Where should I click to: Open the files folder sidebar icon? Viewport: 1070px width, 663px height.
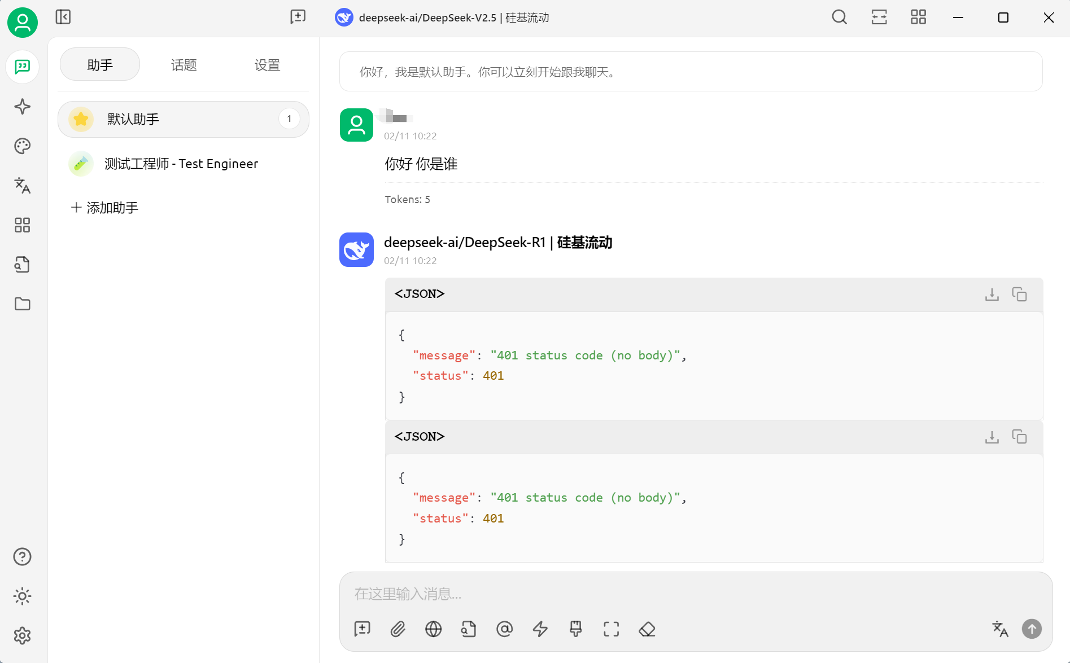click(23, 304)
